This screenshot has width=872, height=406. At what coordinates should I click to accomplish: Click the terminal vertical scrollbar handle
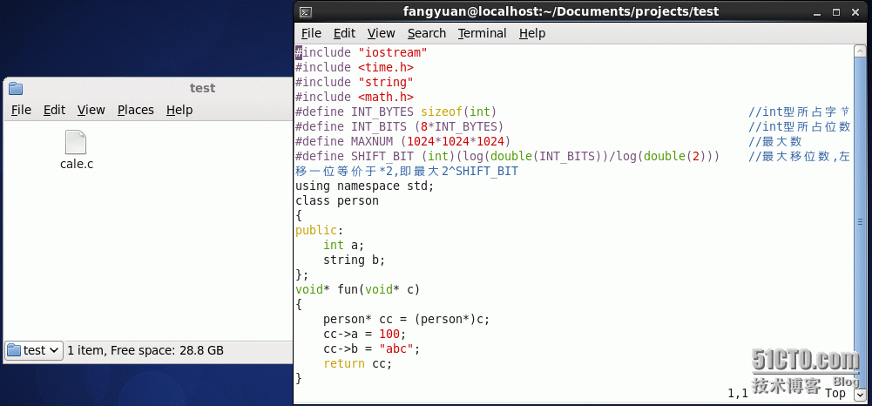click(860, 222)
